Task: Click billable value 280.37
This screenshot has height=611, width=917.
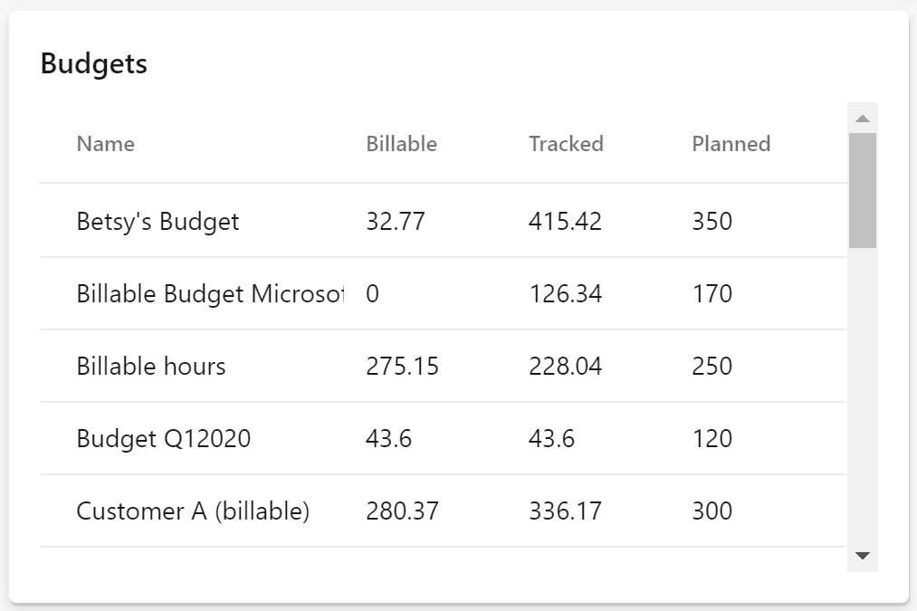Action: (402, 511)
